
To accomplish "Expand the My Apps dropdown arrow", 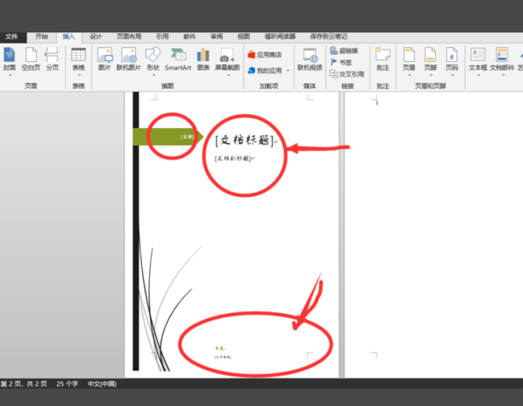I will click(289, 71).
